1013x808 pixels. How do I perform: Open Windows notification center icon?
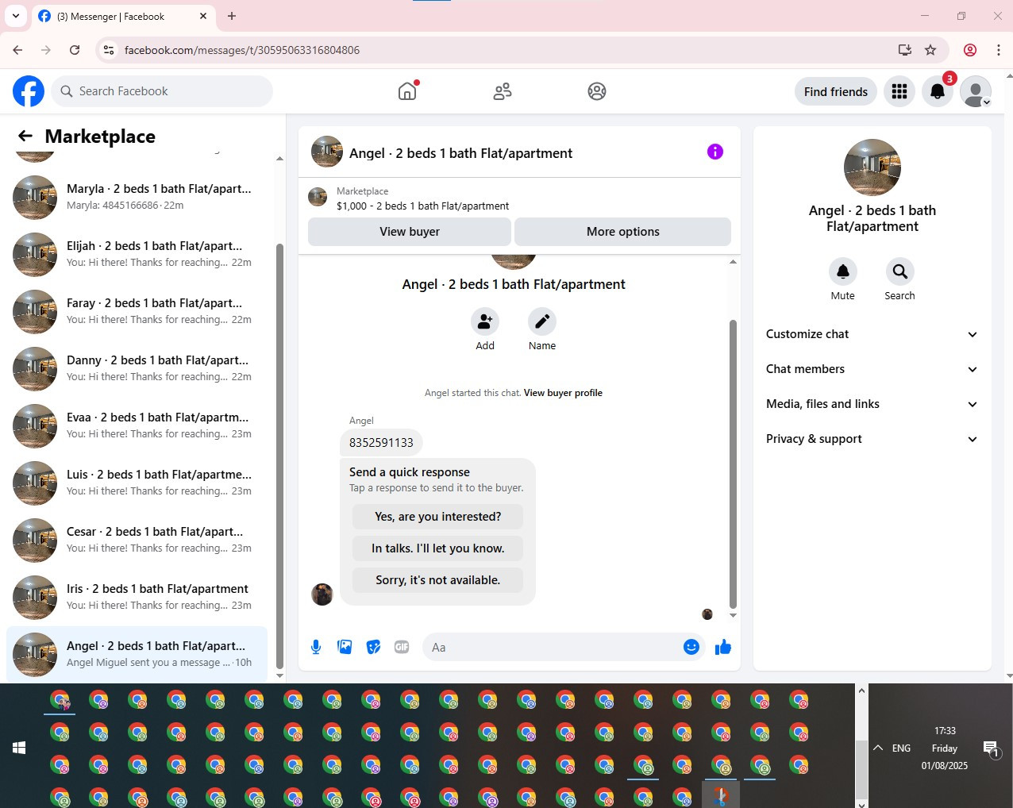coord(991,748)
